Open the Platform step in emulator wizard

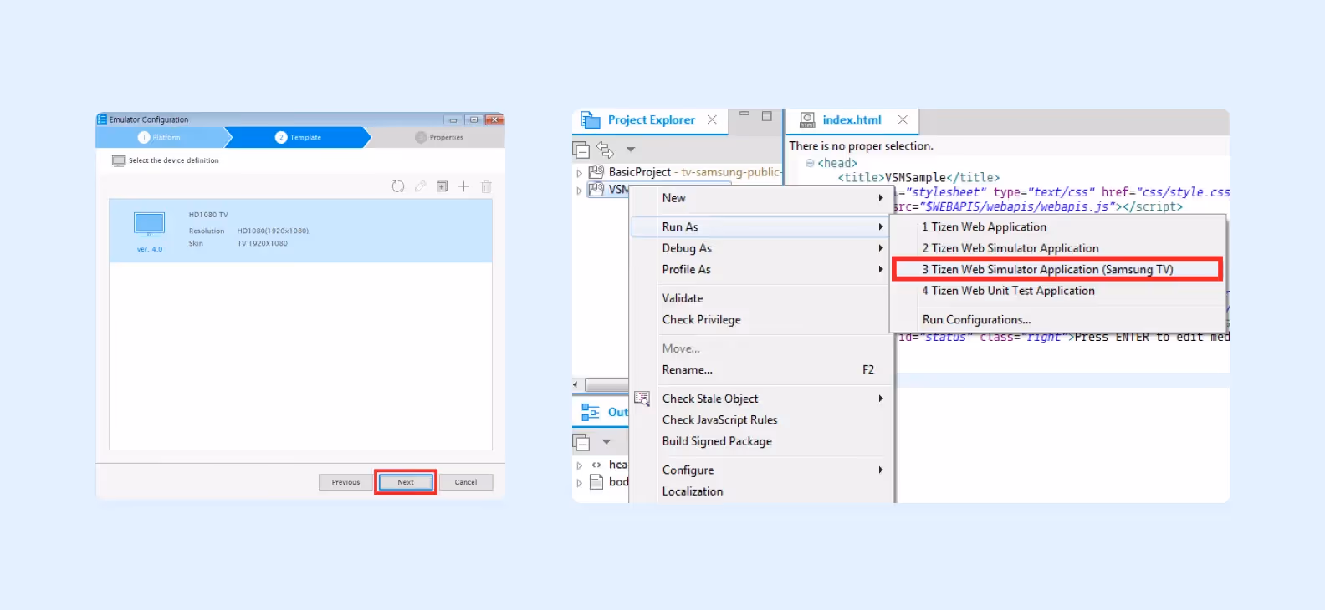tap(159, 137)
